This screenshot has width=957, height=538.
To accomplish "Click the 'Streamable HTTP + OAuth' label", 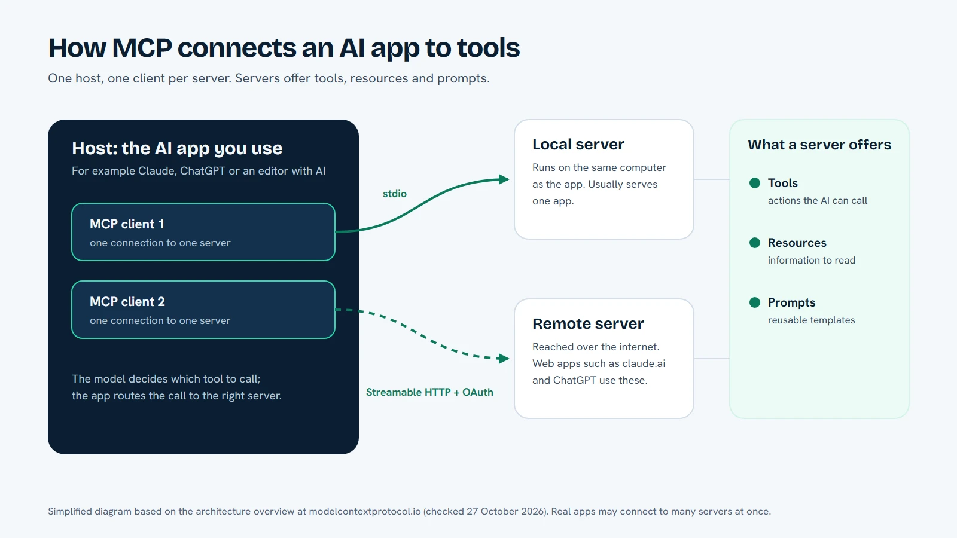I will (429, 392).
